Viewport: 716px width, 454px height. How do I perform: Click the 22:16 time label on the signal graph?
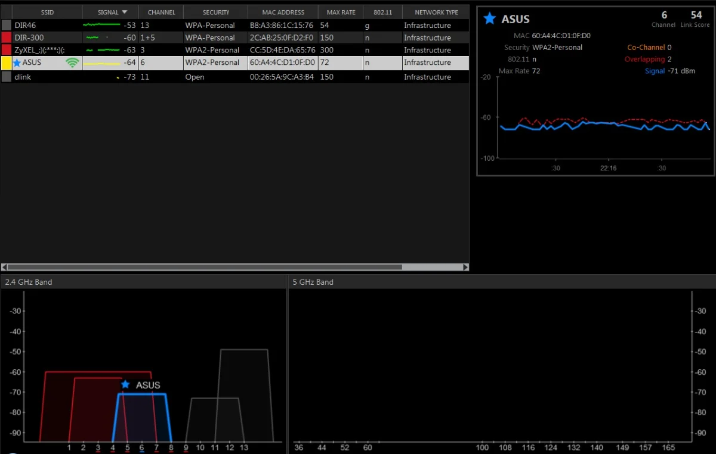(x=608, y=169)
